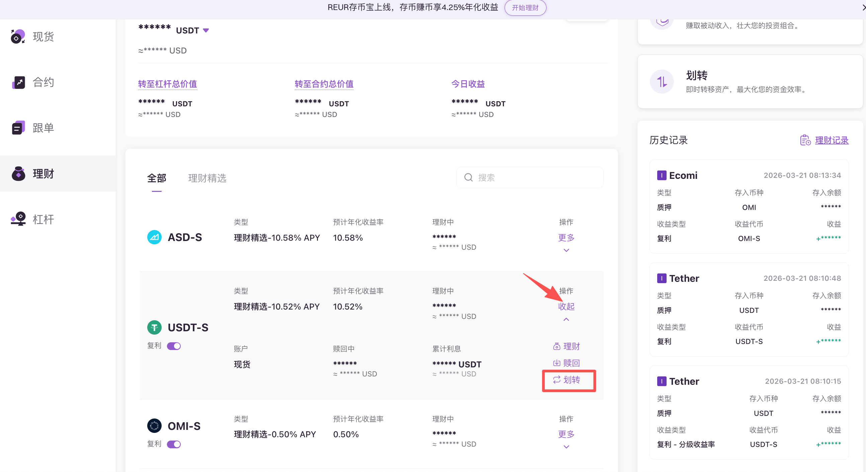The width and height of the screenshot is (866, 472).
Task: Expand 更多 options for OMI-S row
Action: click(x=566, y=434)
